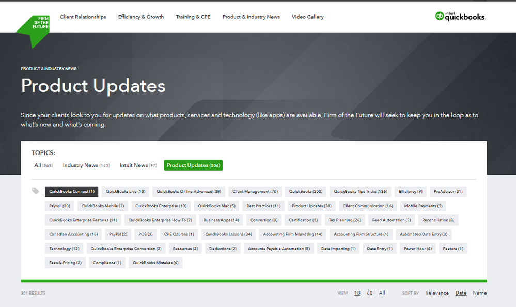516x307 pixels.
Task: Filter by Product Updates (38) tag
Action: point(311,206)
